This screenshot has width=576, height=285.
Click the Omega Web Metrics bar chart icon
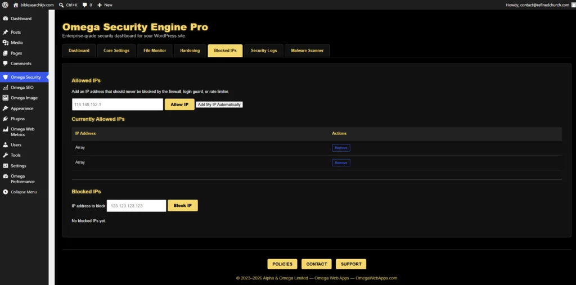5,129
